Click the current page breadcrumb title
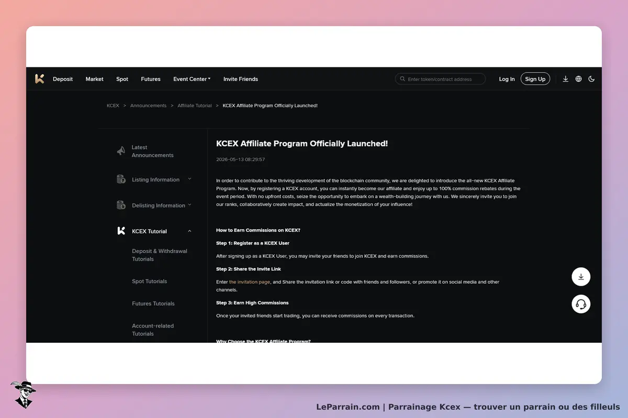This screenshot has height=418, width=628. (270, 106)
